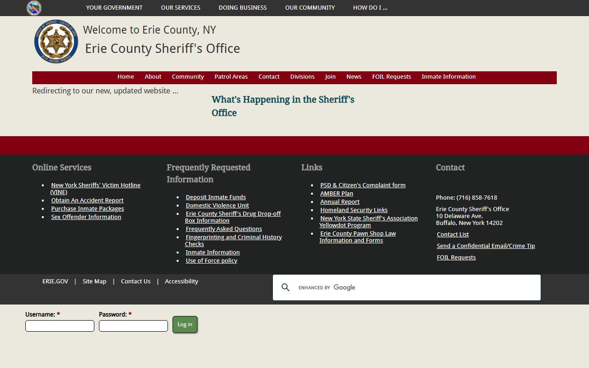Select the Community nav item

pos(188,77)
